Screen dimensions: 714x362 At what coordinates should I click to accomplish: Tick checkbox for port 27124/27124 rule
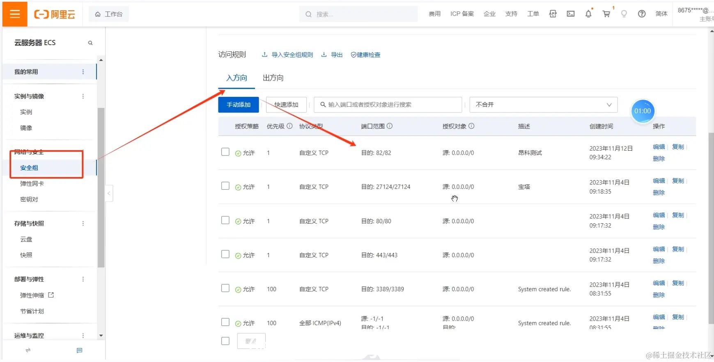pos(225,186)
